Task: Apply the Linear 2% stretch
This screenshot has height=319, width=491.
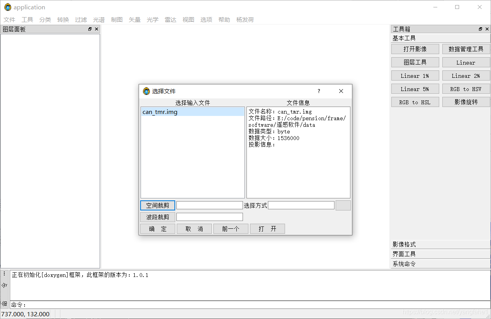Action: point(466,75)
